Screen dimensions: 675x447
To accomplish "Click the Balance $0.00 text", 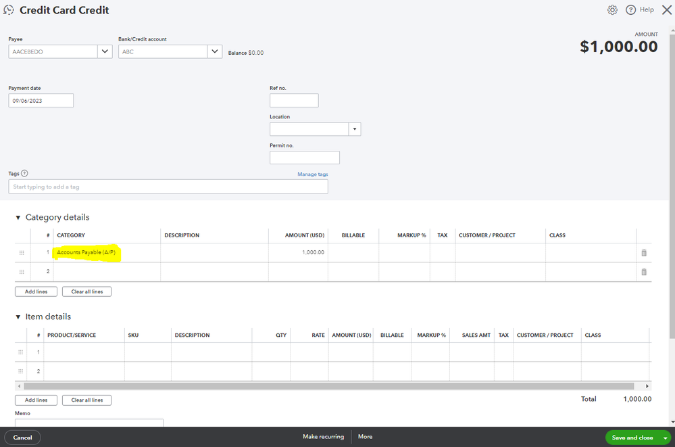I will [x=246, y=53].
